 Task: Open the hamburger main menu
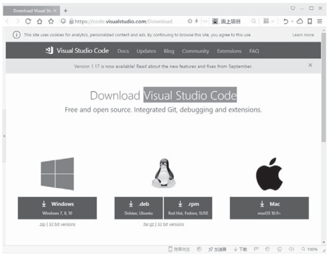pyautogui.click(x=319, y=22)
